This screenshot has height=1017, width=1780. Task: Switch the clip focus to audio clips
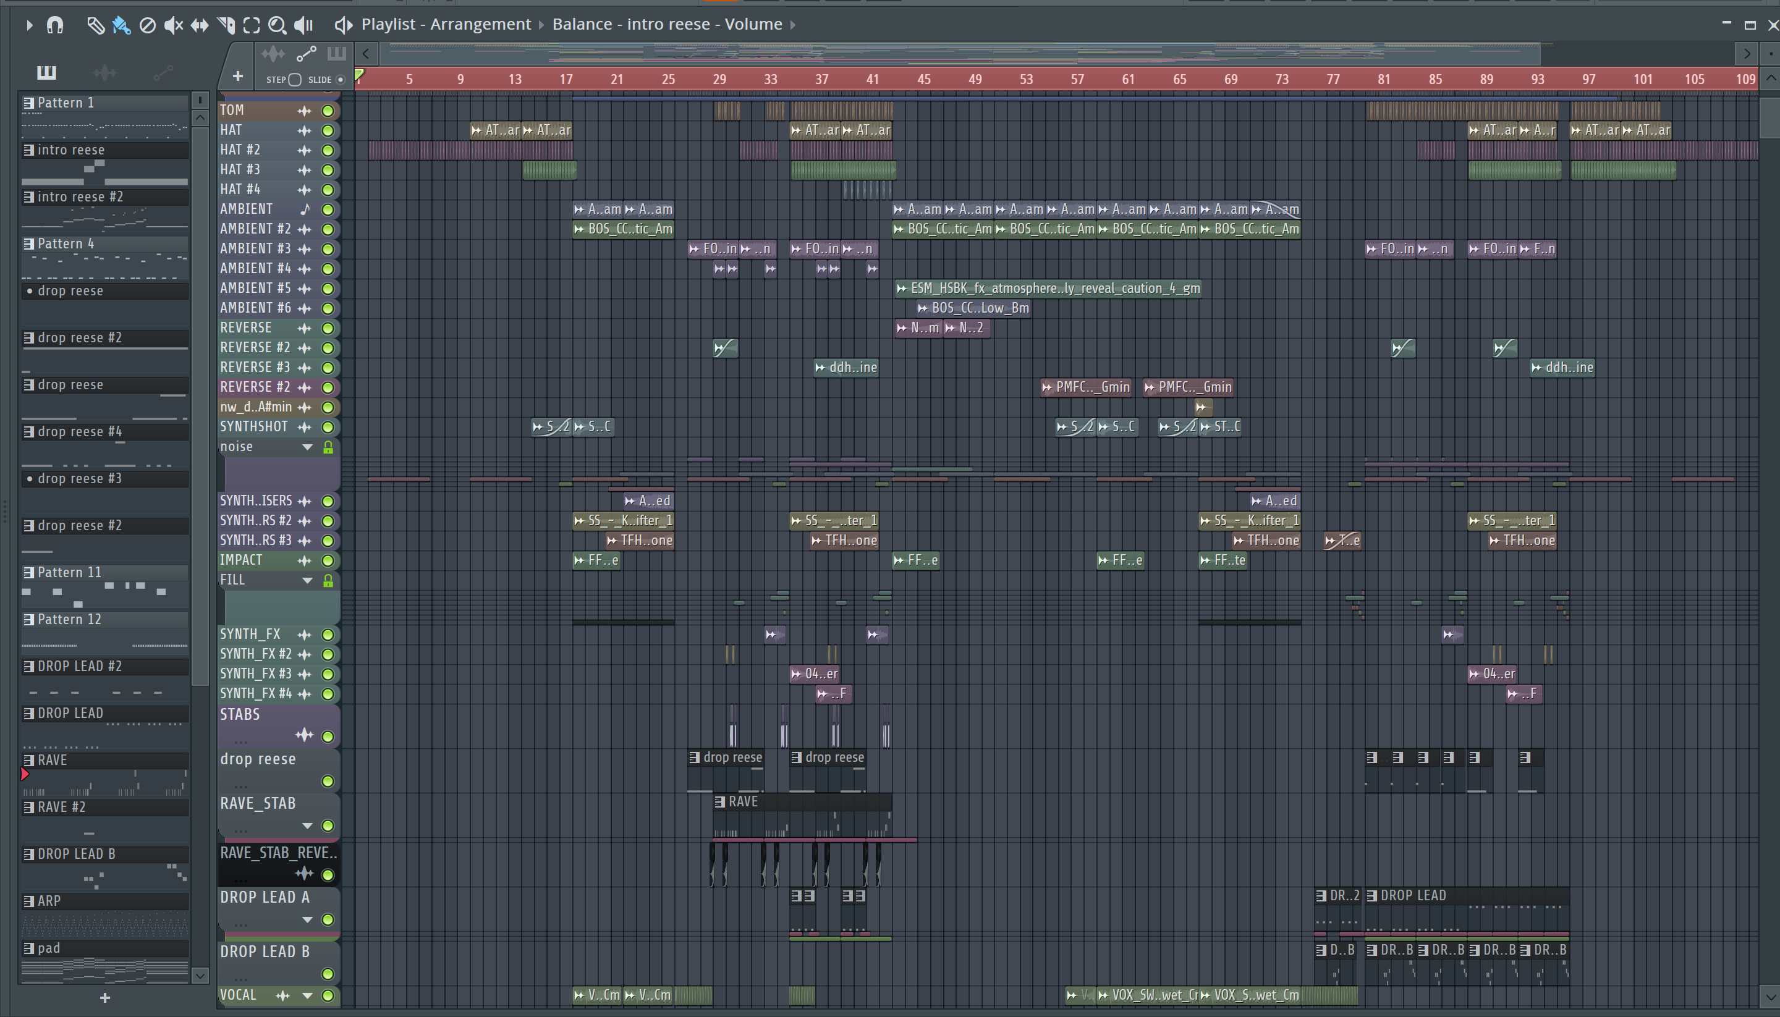click(x=273, y=54)
